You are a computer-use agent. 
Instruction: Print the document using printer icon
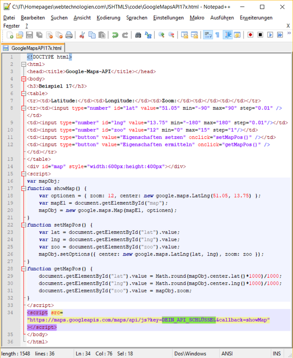click(69, 35)
